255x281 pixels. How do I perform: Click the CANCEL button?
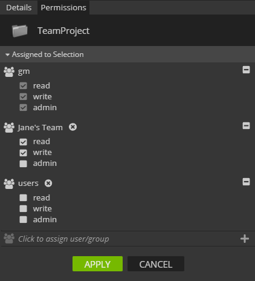[x=156, y=264]
